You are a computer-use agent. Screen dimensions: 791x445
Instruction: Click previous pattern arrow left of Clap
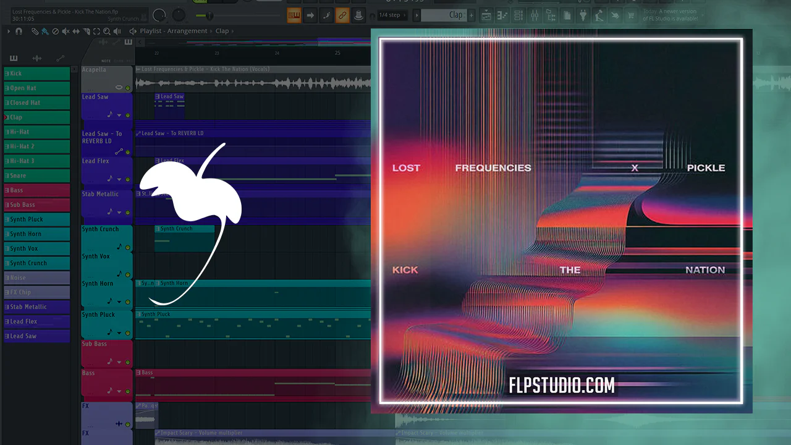(x=417, y=15)
